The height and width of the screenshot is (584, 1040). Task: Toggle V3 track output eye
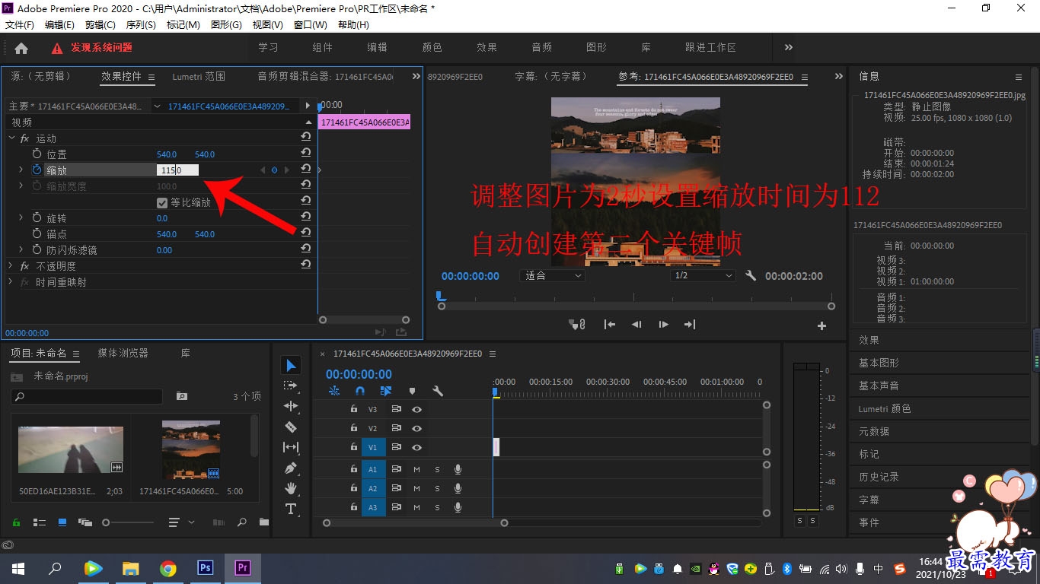(x=416, y=409)
